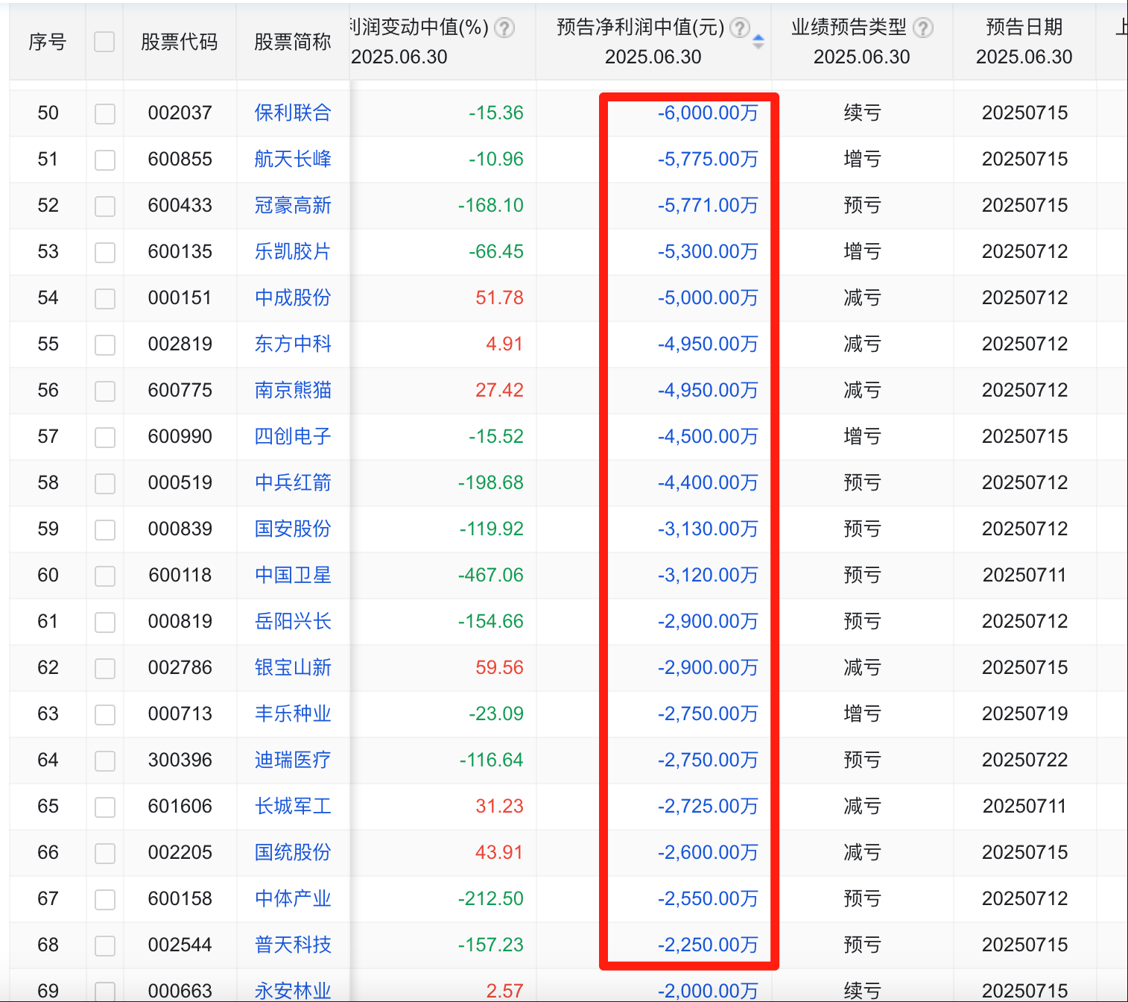Check the box for row 东方中科
Image resolution: width=1128 pixels, height=1002 pixels.
105,344
